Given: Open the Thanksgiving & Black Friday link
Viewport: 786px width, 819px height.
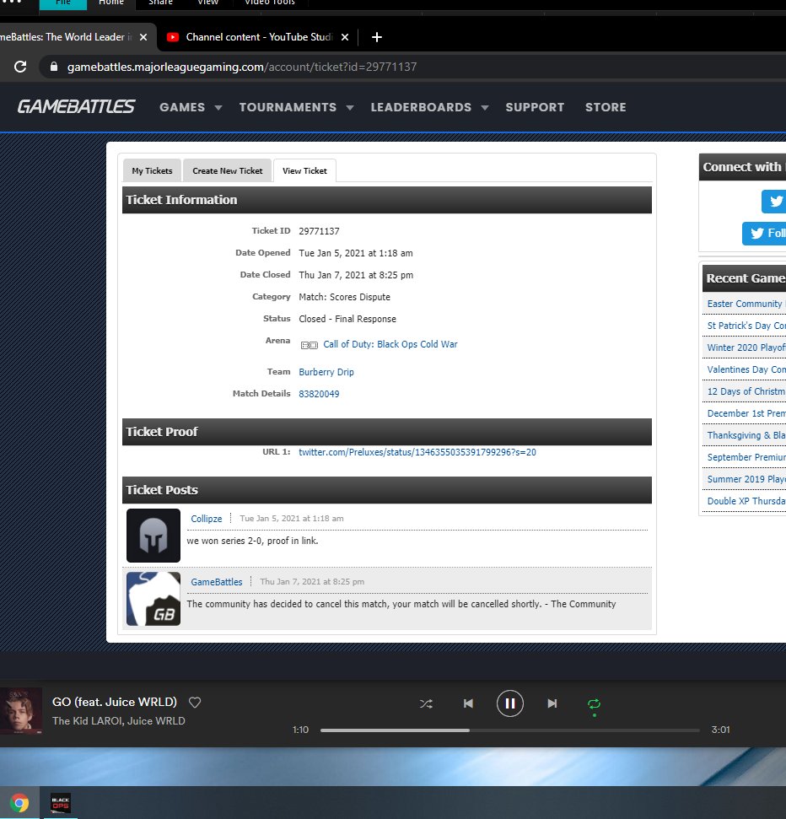Looking at the screenshot, I should tap(746, 435).
